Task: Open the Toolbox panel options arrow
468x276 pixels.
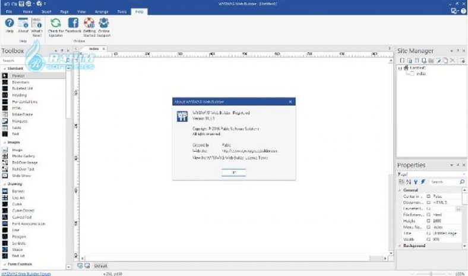Action: [55, 51]
